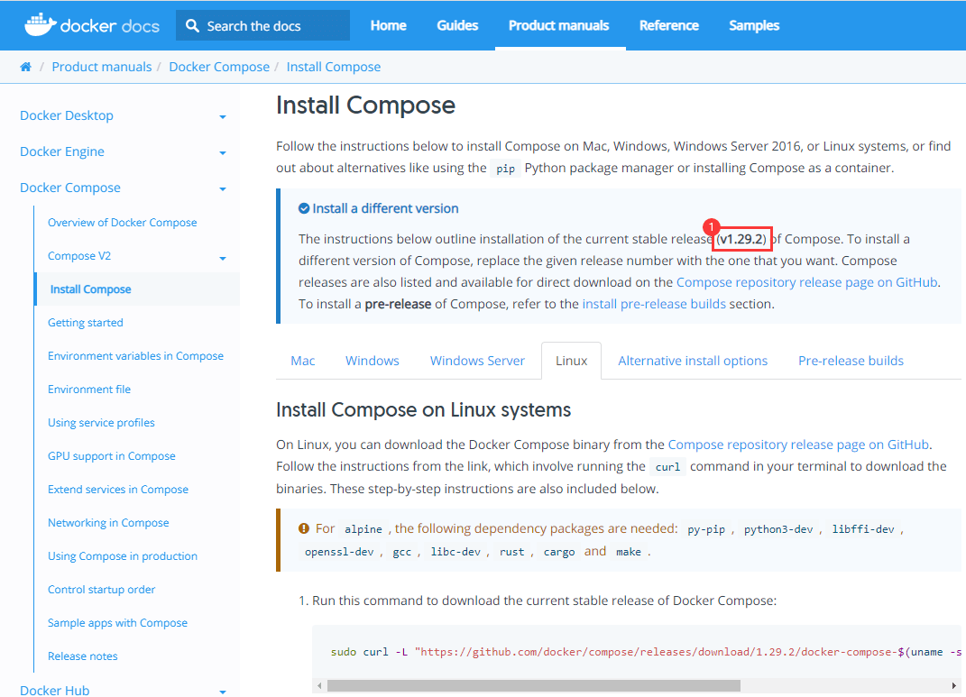966x697 pixels.
Task: Follow install pre-release builds link
Action: pyautogui.click(x=654, y=304)
